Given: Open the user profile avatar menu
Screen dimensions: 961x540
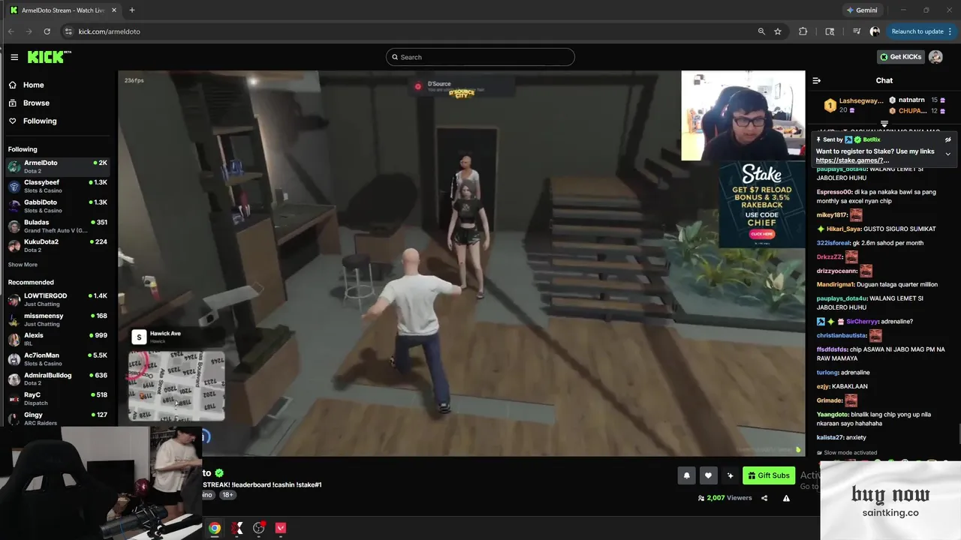Looking at the screenshot, I should point(935,57).
